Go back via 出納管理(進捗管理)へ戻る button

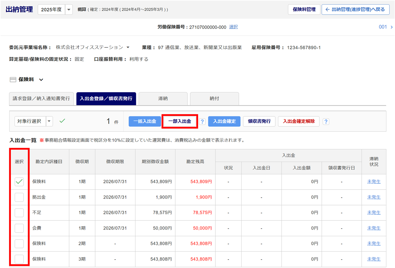[x=355, y=10]
